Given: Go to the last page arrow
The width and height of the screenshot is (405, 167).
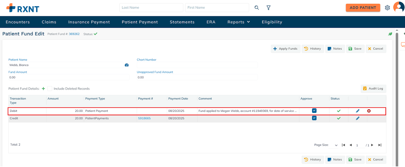Looking at the screenshot, I should pos(380,145).
